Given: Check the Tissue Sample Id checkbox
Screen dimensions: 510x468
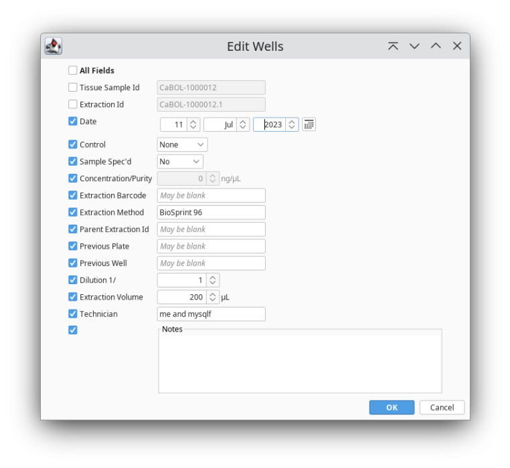Looking at the screenshot, I should click(73, 88).
